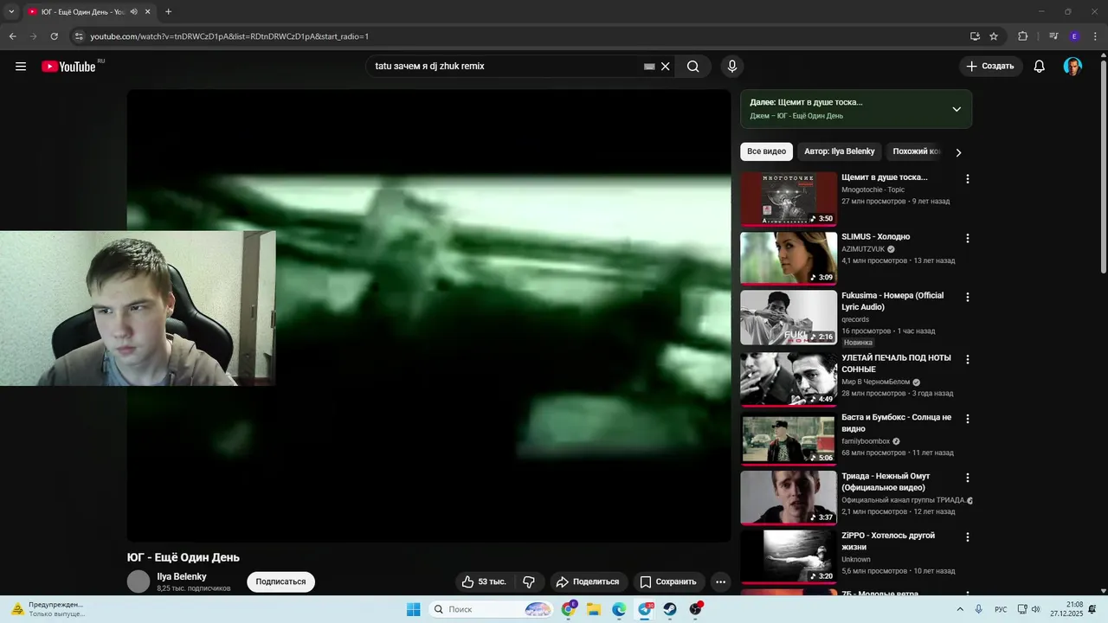Open File Explorer from the taskbar
The height and width of the screenshot is (623, 1108).
(594, 609)
